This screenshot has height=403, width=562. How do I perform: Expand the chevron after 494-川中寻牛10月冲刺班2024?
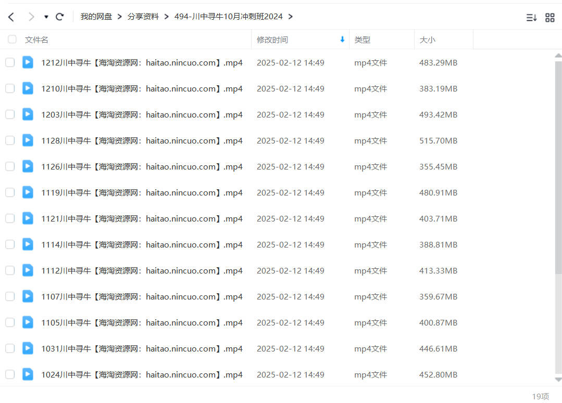click(290, 17)
